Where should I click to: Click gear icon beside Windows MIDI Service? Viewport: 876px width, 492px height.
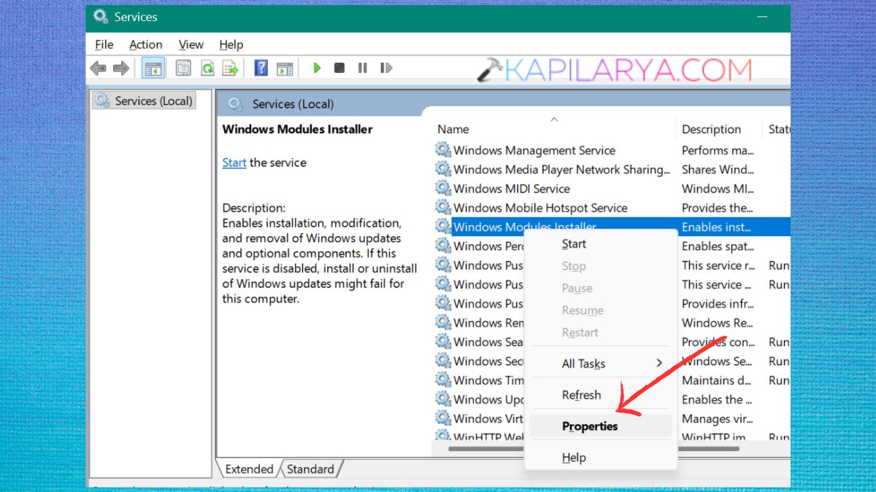pyautogui.click(x=443, y=188)
